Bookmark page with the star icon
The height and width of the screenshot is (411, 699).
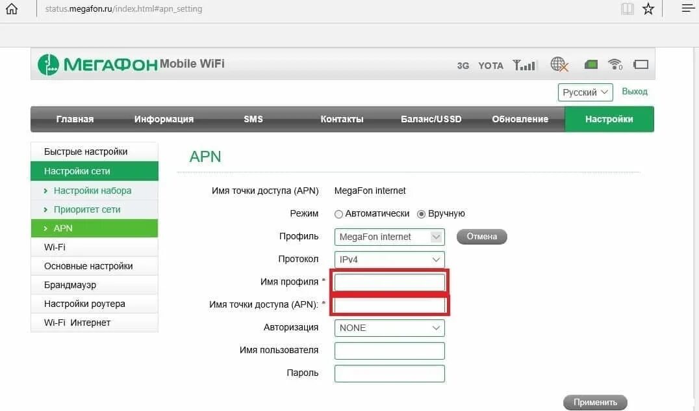[x=648, y=8]
